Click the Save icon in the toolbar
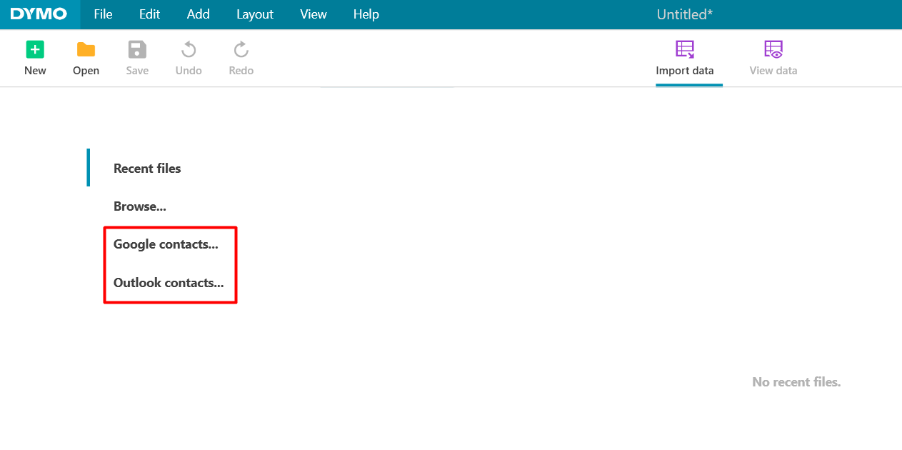This screenshot has width=902, height=450. coord(137,57)
